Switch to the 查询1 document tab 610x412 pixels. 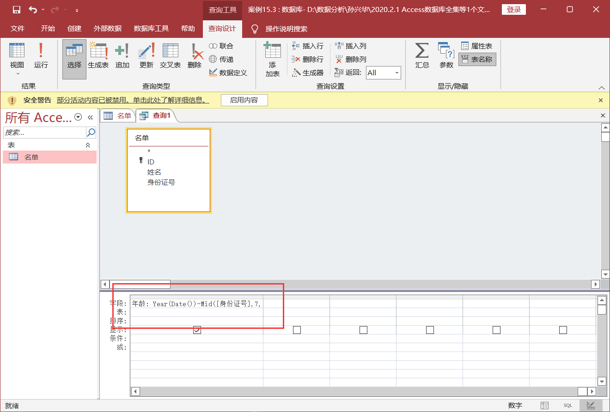pos(156,115)
